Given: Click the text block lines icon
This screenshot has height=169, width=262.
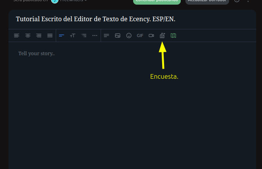Looking at the screenshot, I should click(x=106, y=35).
